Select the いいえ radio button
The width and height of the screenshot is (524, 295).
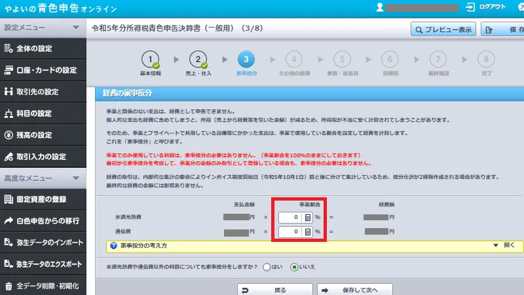point(294,267)
